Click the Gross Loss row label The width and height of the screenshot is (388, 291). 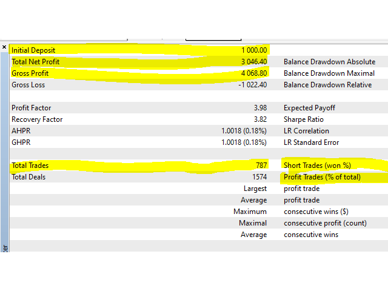tap(28, 85)
